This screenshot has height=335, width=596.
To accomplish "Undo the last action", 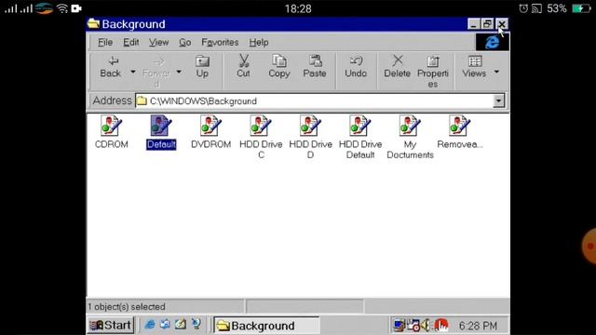I will click(356, 66).
